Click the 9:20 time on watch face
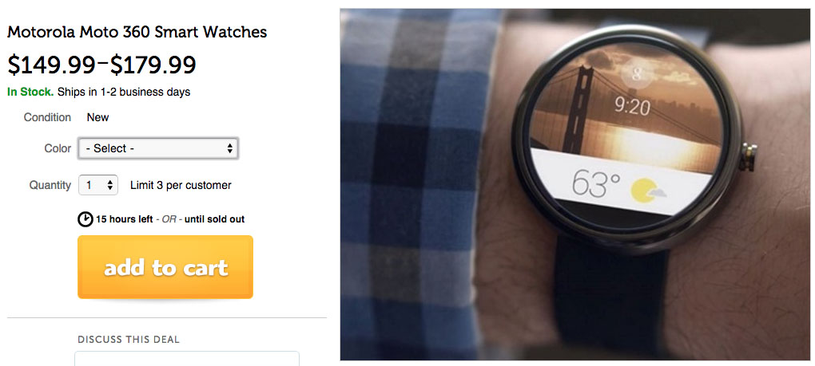The width and height of the screenshot is (815, 366). click(x=632, y=108)
